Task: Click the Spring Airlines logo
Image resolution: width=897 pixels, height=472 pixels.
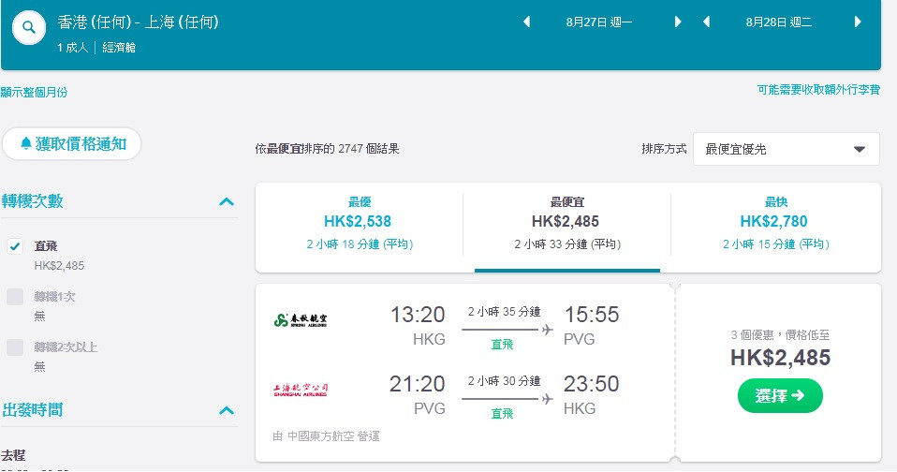Action: click(x=300, y=320)
